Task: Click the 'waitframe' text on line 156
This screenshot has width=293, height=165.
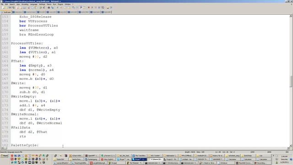Action: 29,30
